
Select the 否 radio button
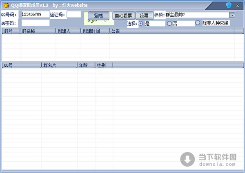tap(169, 23)
